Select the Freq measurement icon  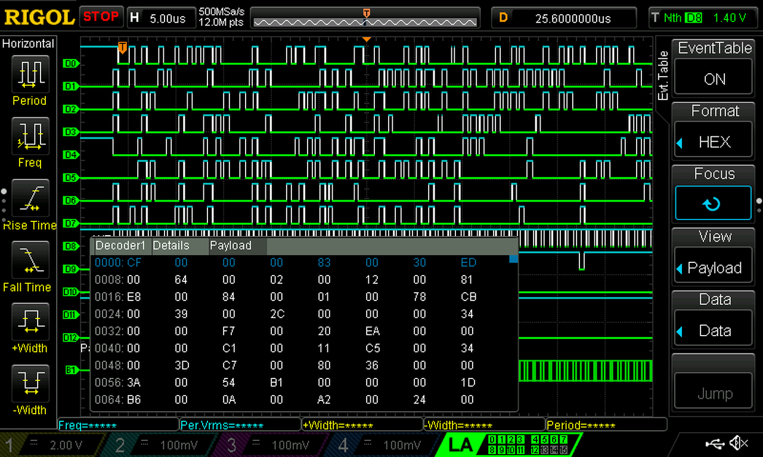click(29, 136)
